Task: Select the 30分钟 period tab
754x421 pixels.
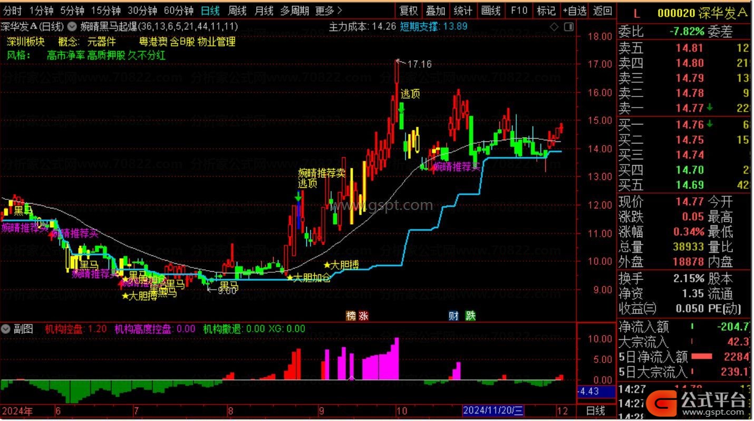Action: pos(142,10)
